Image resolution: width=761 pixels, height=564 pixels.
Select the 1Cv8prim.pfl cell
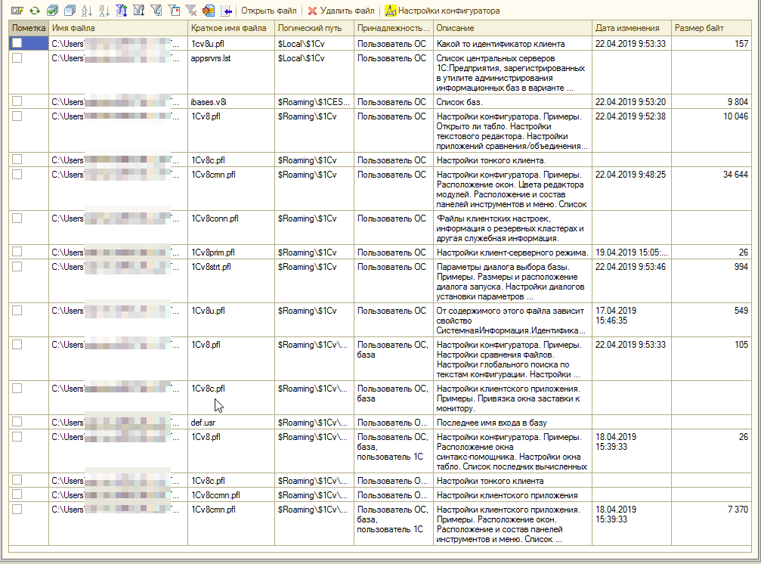(x=231, y=253)
